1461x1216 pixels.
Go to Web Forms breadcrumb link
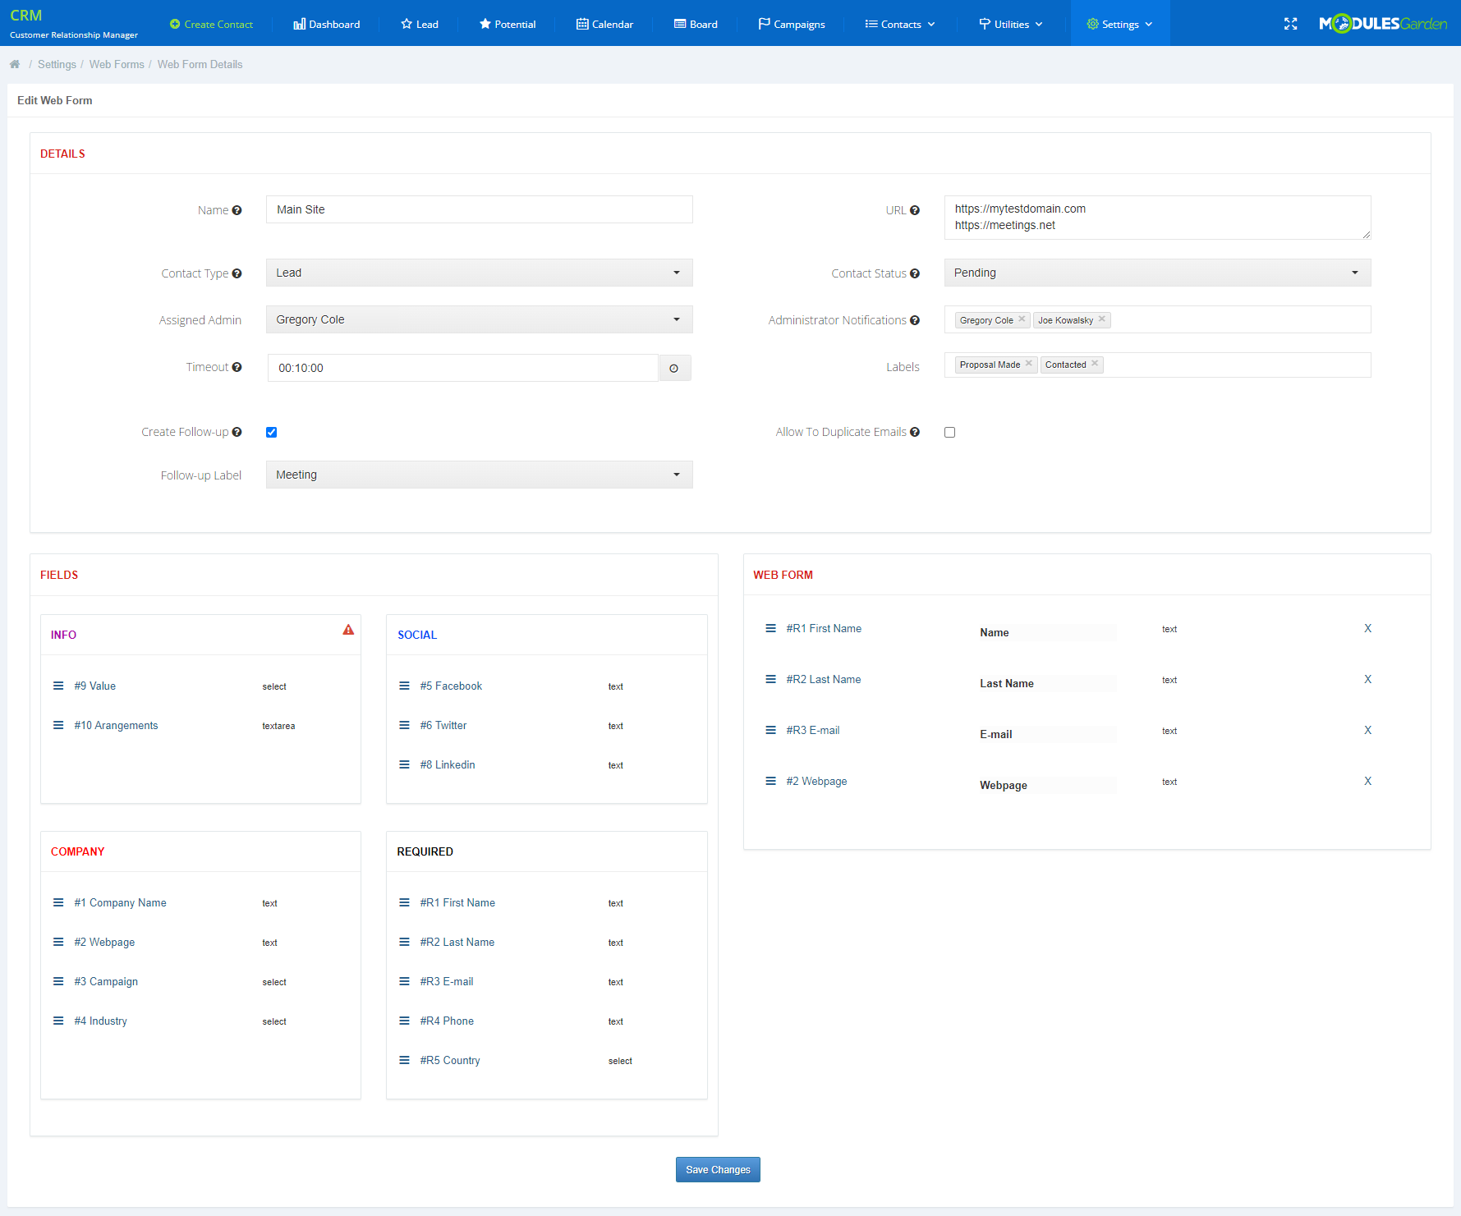point(117,64)
